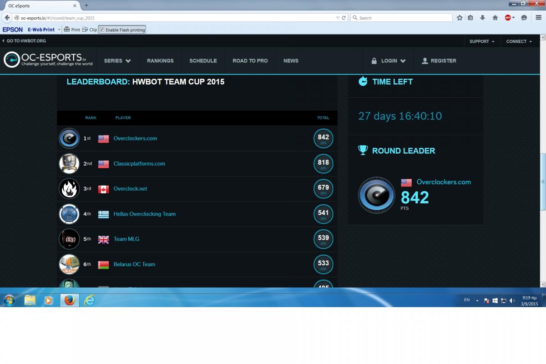Image resolution: width=546 pixels, height=364 pixels.
Task: Click the Hellas Overclocking Team avatar
Action: (x=69, y=214)
